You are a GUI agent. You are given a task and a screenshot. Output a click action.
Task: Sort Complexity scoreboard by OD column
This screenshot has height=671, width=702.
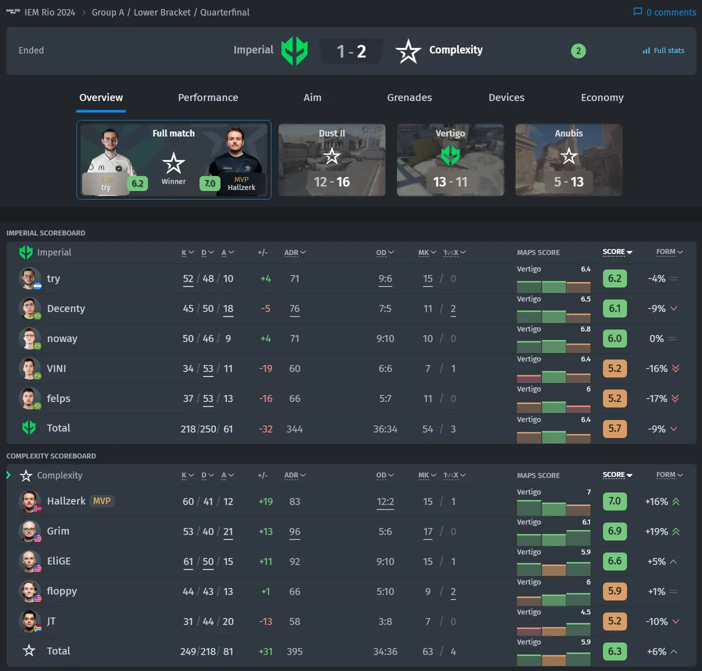(385, 475)
